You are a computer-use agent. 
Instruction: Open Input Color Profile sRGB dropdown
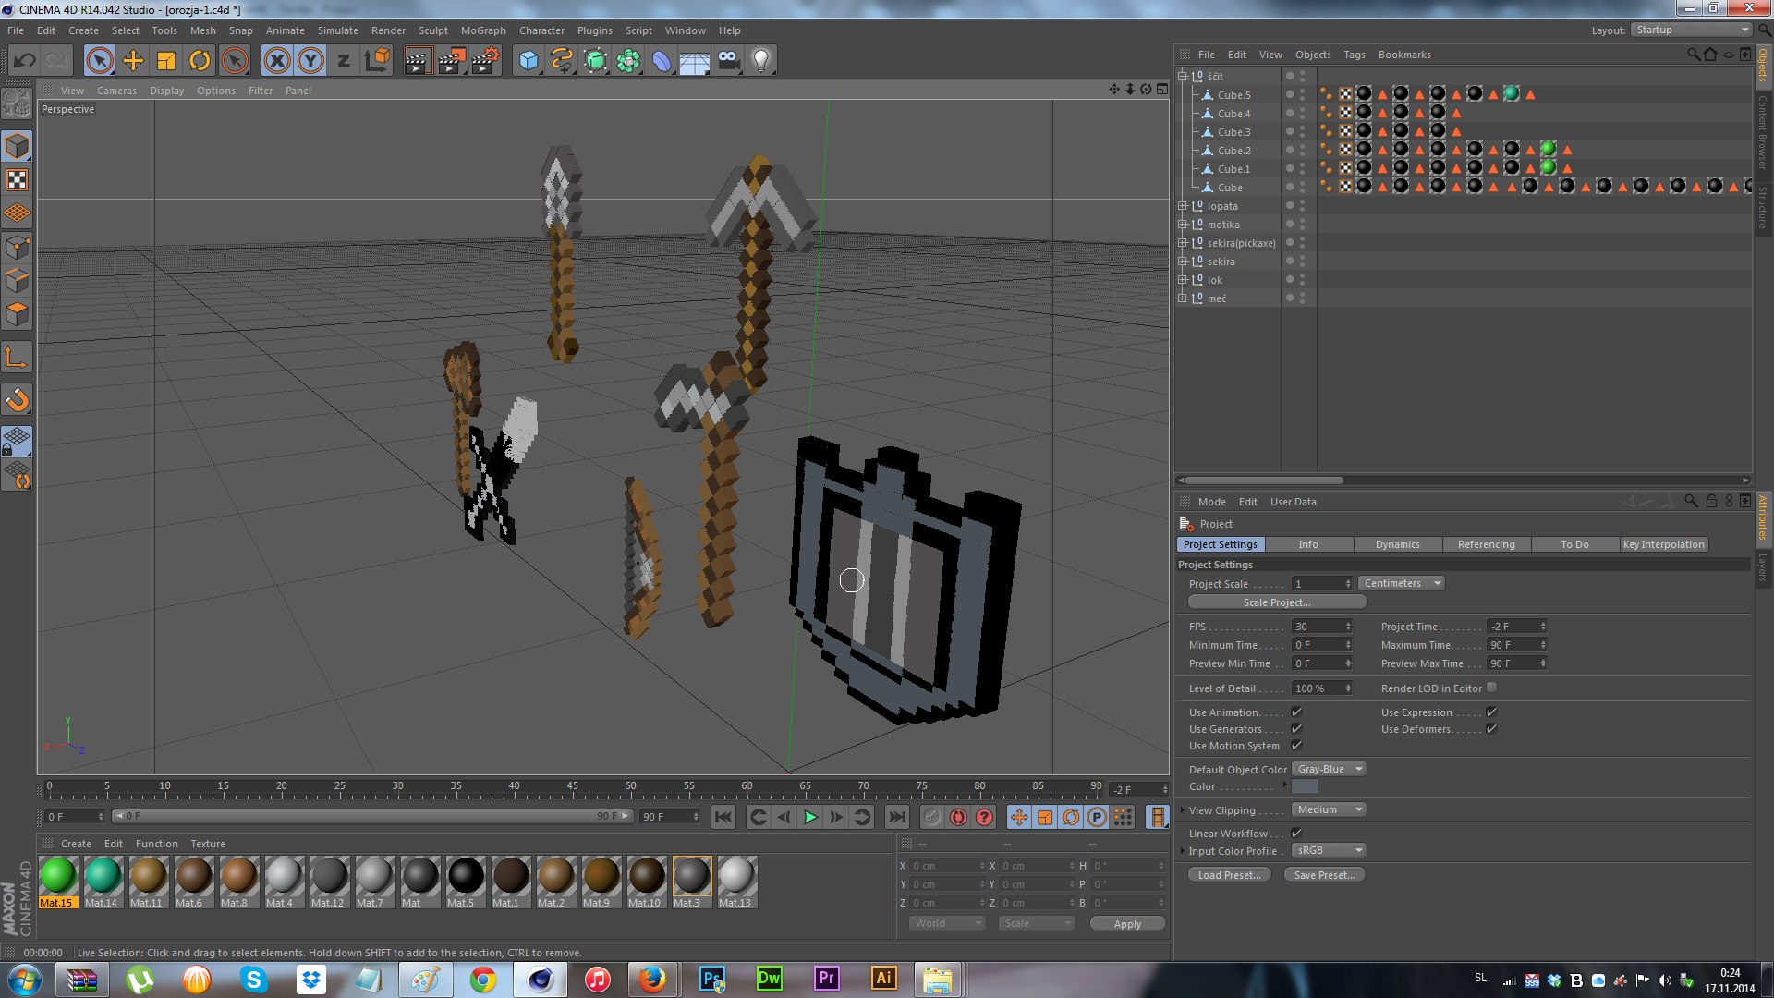tap(1329, 850)
